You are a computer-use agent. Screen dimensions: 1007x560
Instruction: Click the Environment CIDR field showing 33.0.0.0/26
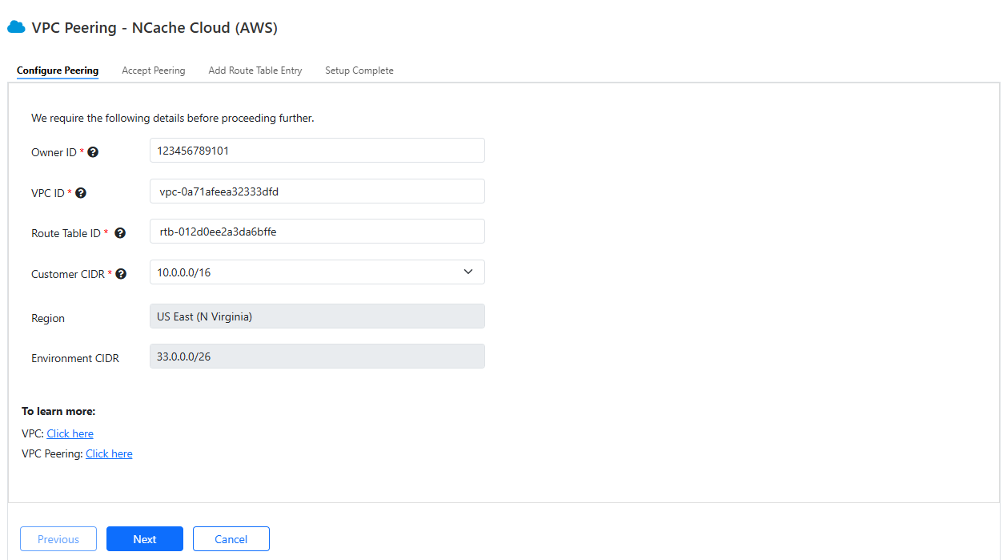click(x=317, y=357)
